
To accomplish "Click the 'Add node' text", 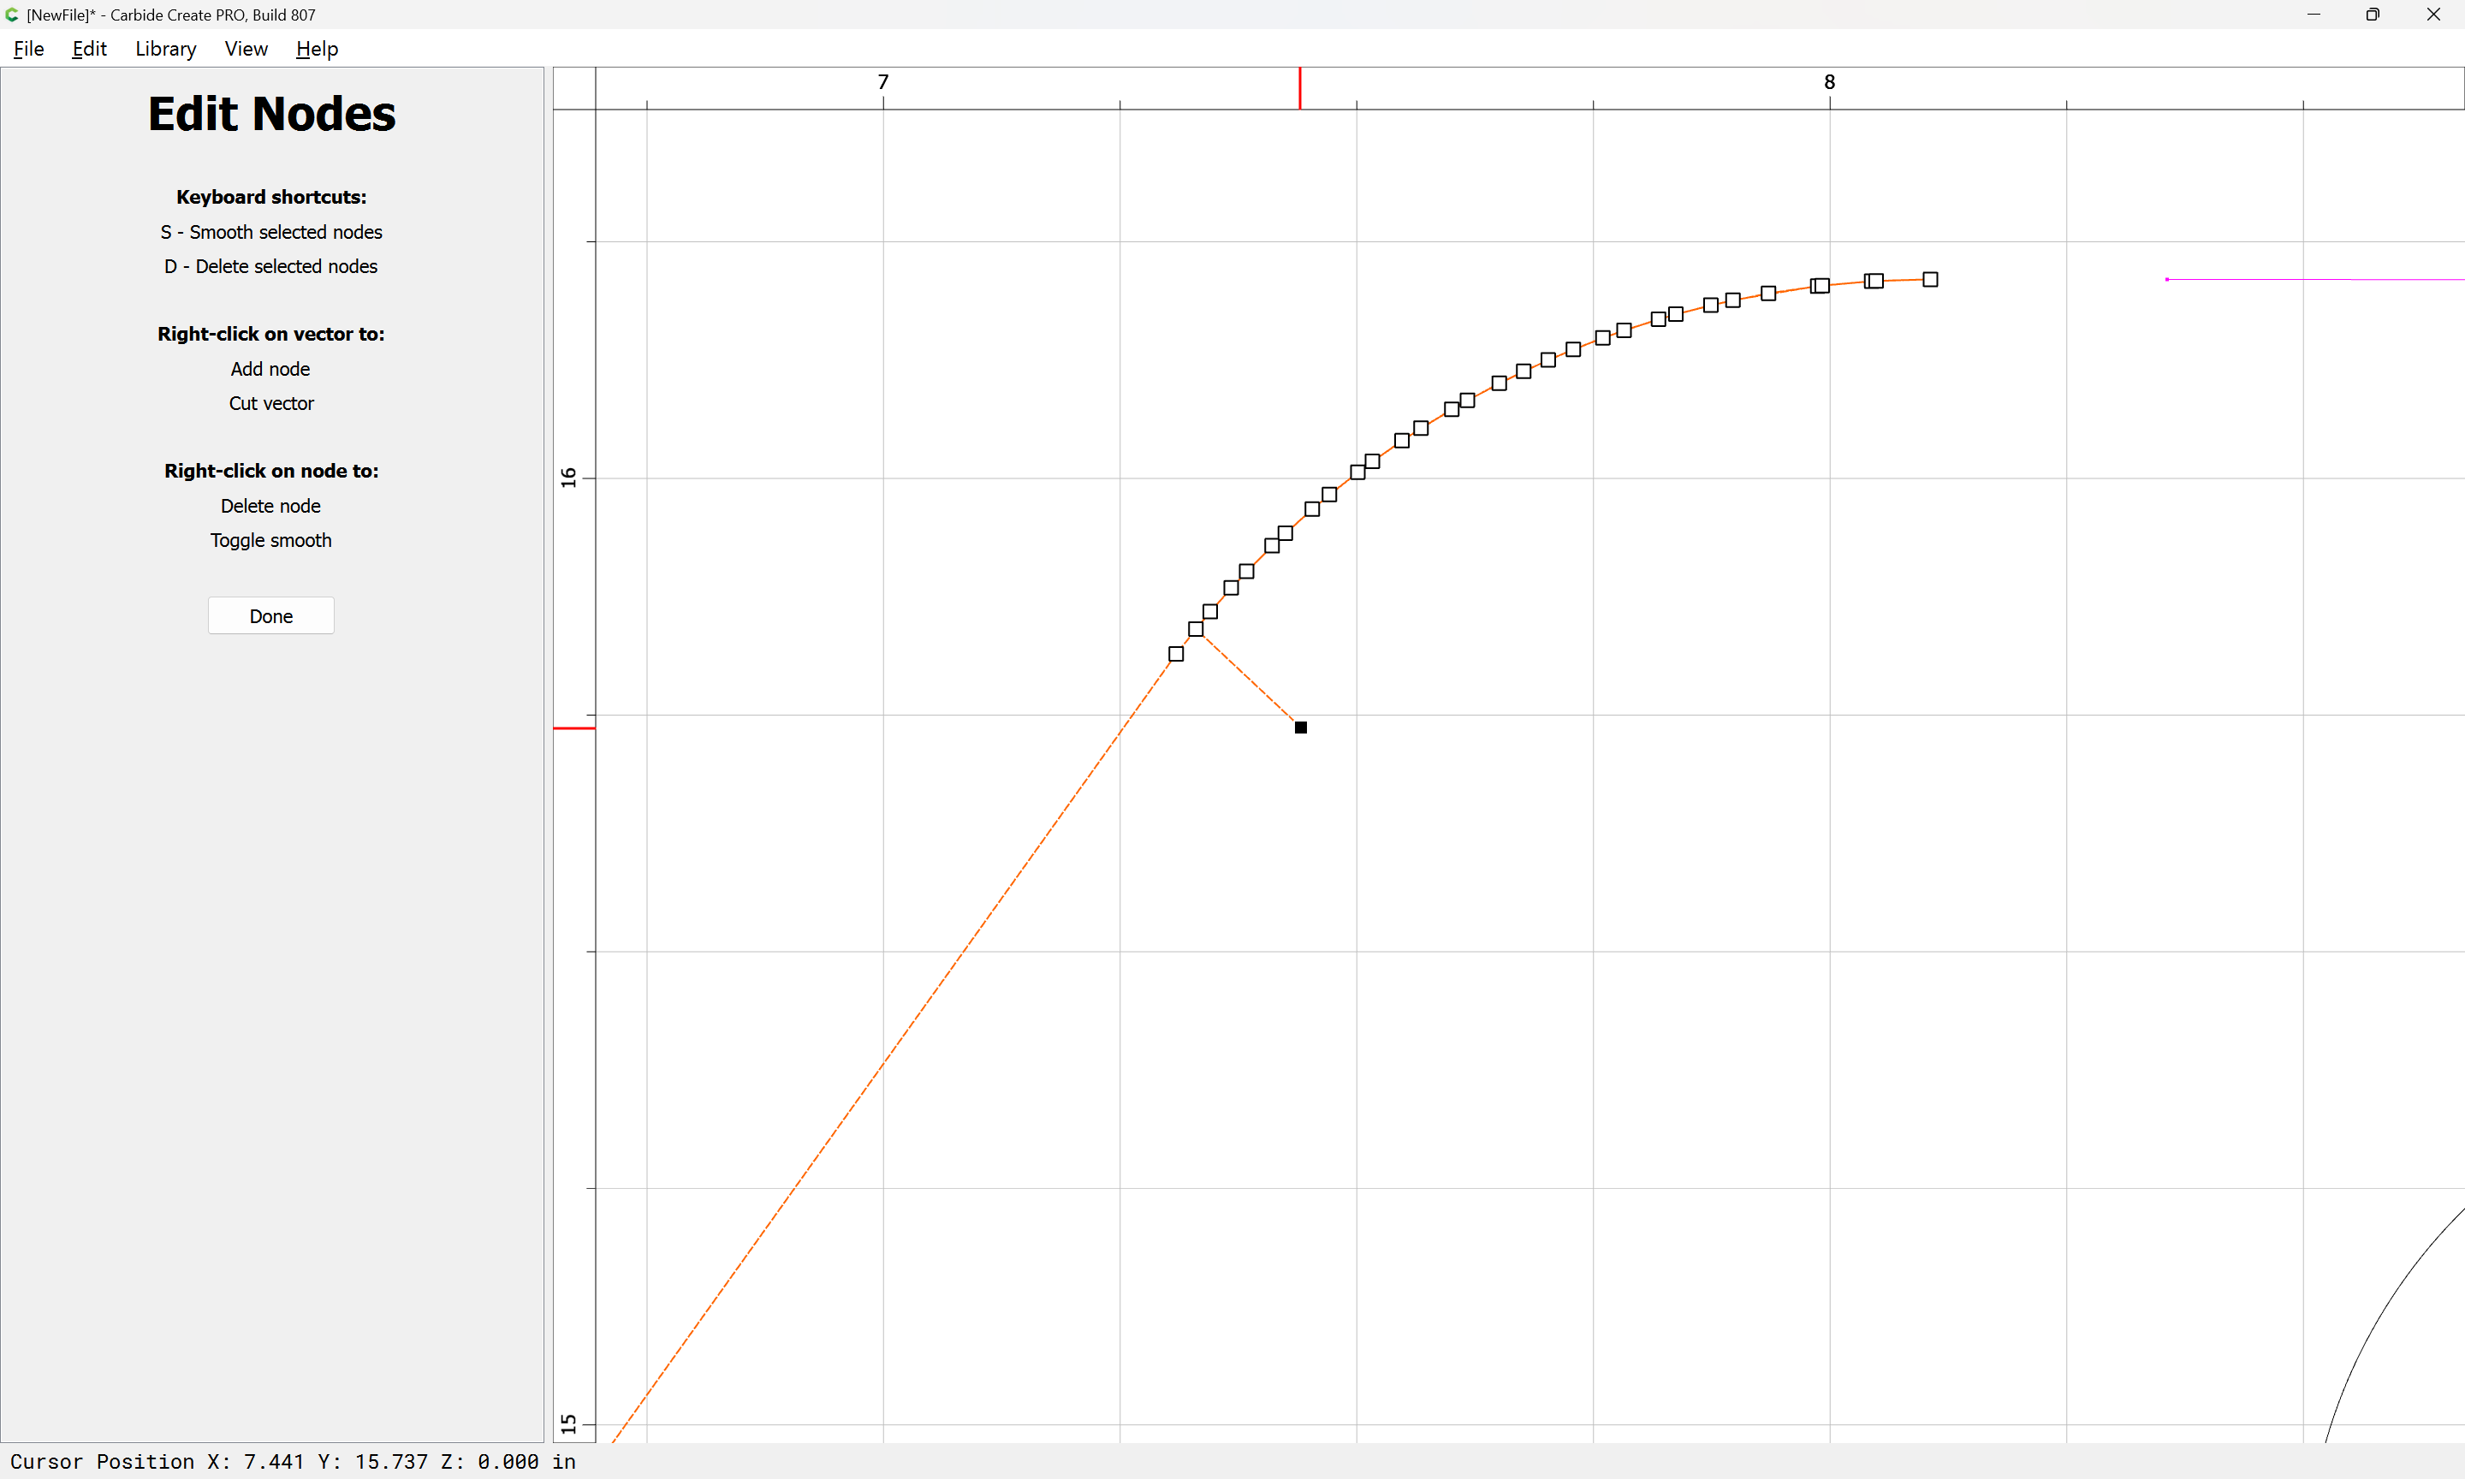I will [x=270, y=369].
